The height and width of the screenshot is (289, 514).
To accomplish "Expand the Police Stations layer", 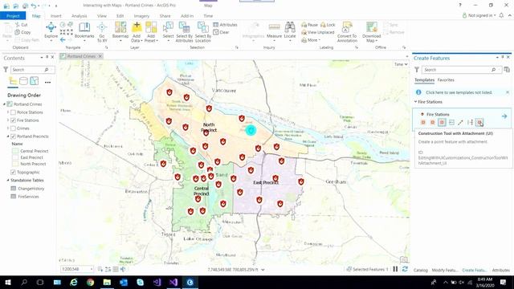I will 8,112.
